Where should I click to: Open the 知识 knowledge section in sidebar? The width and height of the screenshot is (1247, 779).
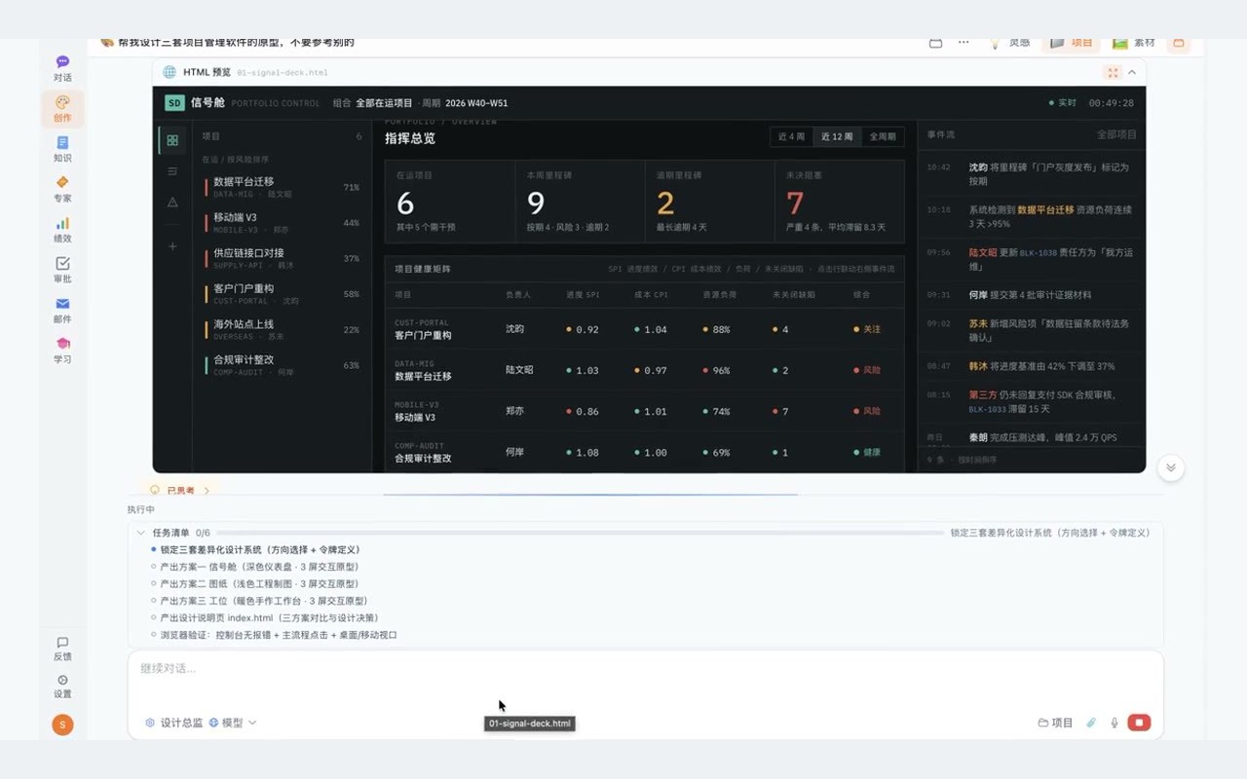62,149
